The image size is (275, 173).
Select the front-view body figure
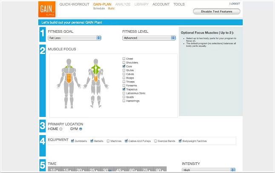pos(69,83)
